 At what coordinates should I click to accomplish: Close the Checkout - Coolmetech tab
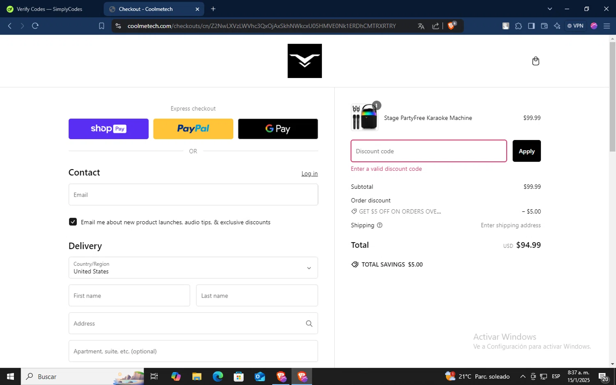197,9
